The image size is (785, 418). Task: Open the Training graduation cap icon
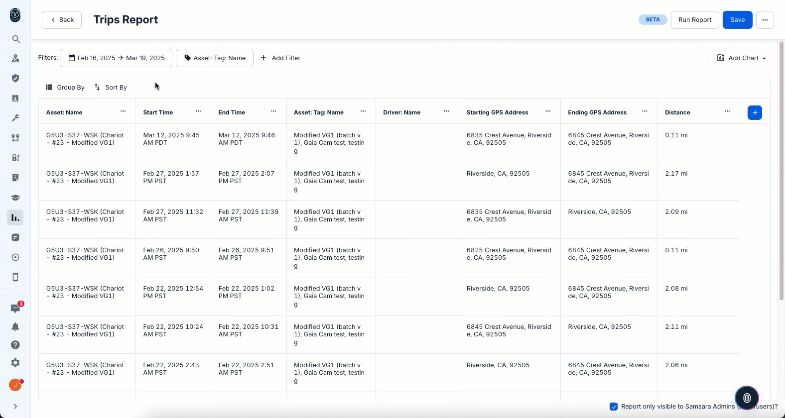pos(15,198)
